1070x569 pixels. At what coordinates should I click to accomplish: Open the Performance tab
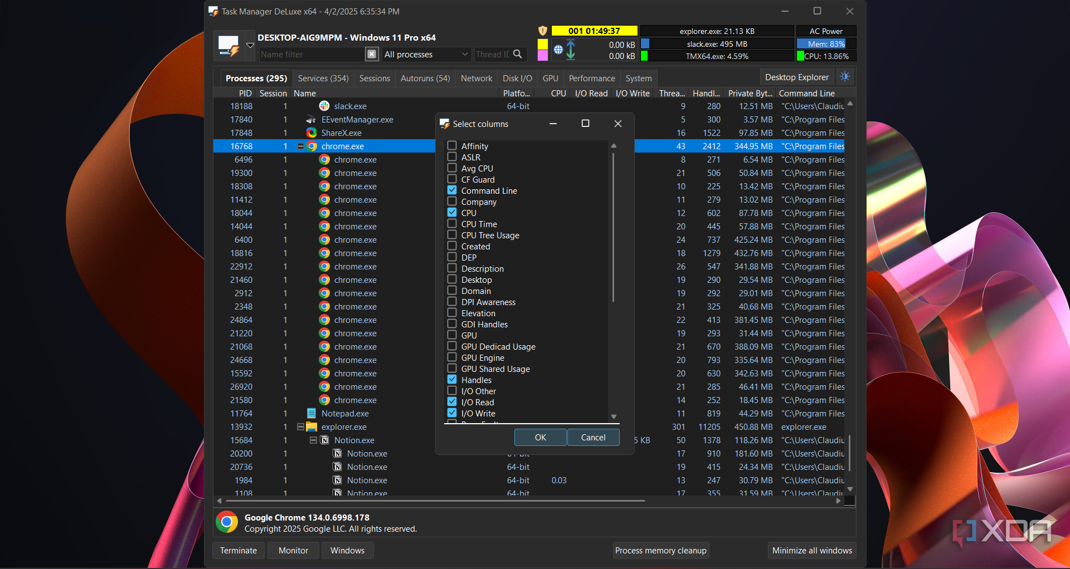pyautogui.click(x=591, y=79)
